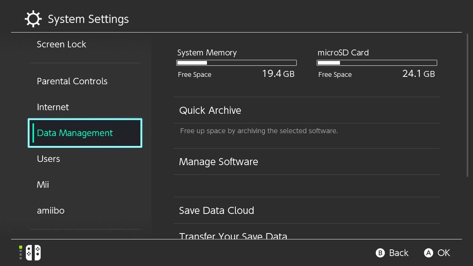Click the microSD Card usage bar
Viewport: 473px width, 266px height.
[x=377, y=63]
